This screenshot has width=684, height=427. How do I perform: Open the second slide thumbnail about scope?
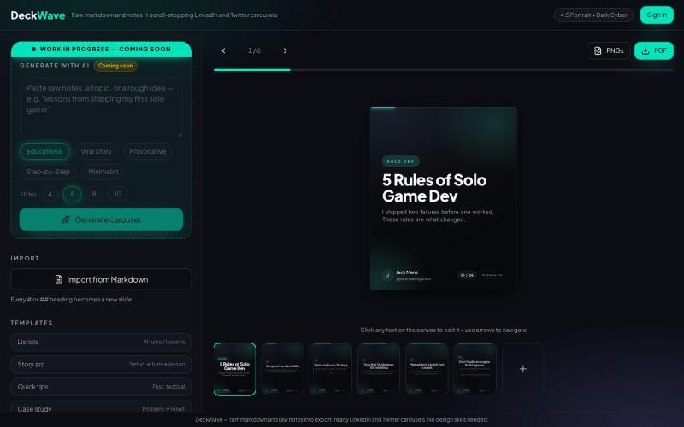(x=283, y=369)
